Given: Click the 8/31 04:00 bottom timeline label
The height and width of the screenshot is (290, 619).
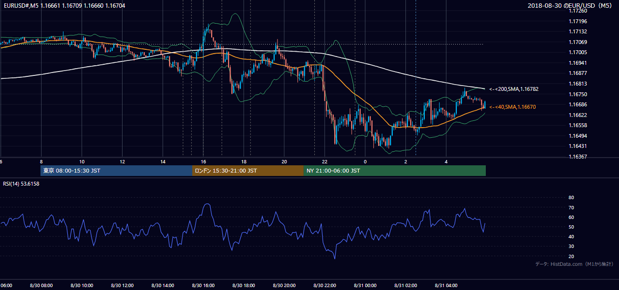Looking at the screenshot, I should point(446,285).
